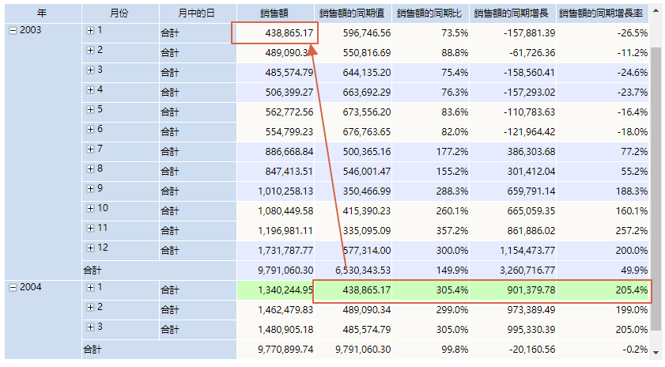Image resolution: width=665 pixels, height=367 pixels.
Task: Expand month 1 under 2003
Action: [90, 30]
